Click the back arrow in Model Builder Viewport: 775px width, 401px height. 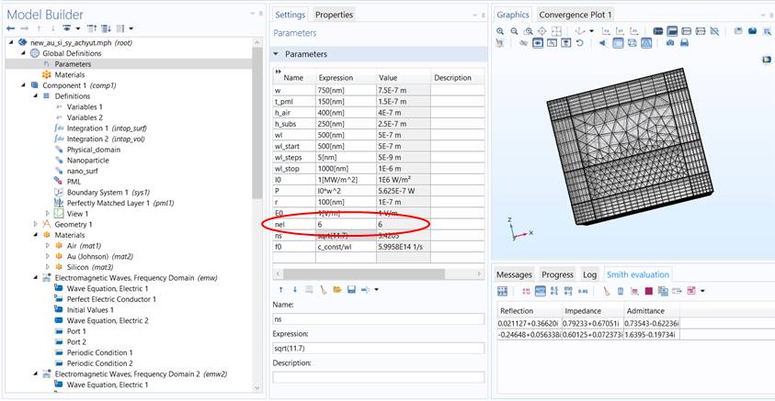tap(10, 29)
